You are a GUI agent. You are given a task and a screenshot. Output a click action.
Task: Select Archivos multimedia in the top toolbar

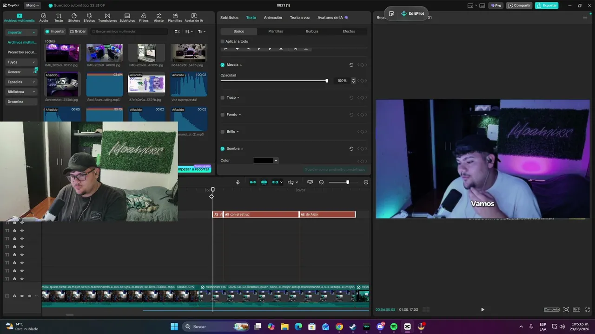tap(19, 18)
